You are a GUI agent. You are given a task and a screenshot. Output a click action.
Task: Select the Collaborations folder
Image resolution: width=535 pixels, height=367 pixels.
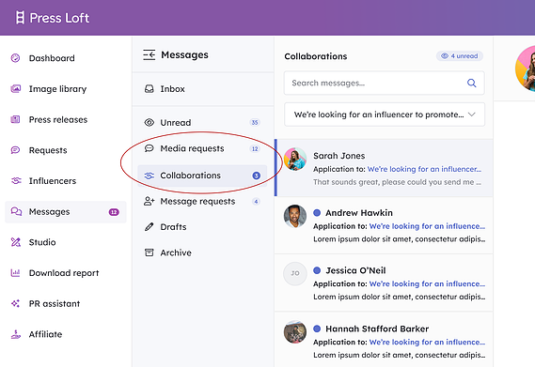coord(202,176)
